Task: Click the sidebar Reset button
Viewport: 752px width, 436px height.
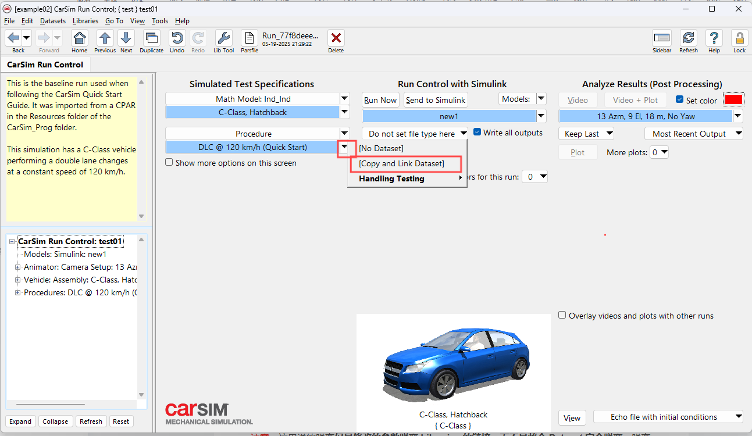Action: coord(121,421)
